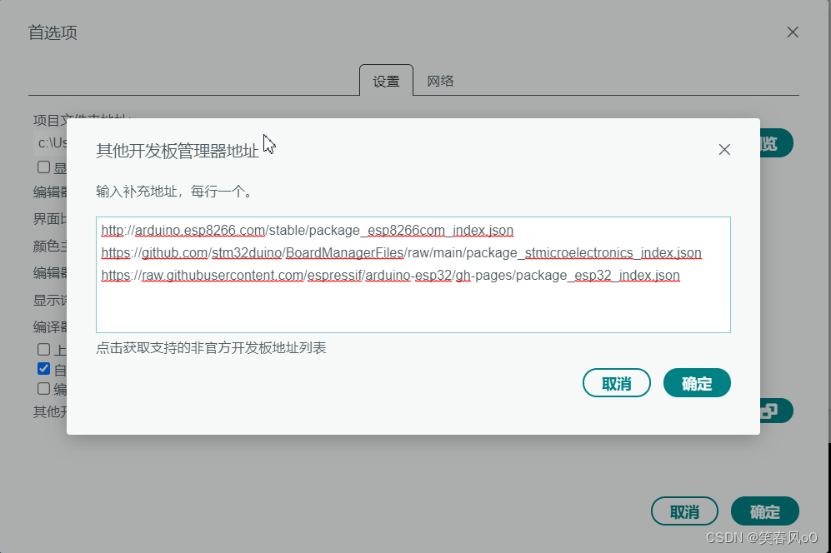Screen dimensions: 831x553
Task: Click the esp8266 package index URL line
Action: pyautogui.click(x=308, y=231)
